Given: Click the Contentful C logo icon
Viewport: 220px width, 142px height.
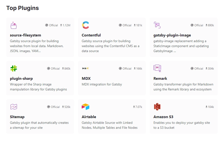Looking at the screenshot, I should coord(86,25).
